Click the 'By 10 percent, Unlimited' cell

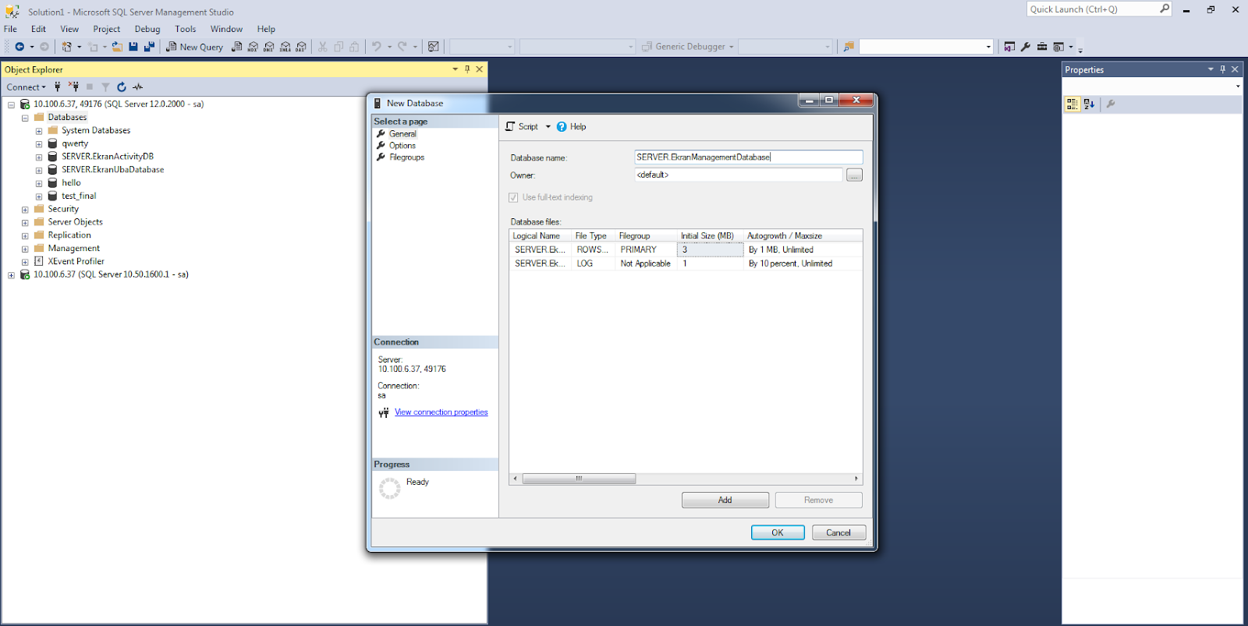803,263
